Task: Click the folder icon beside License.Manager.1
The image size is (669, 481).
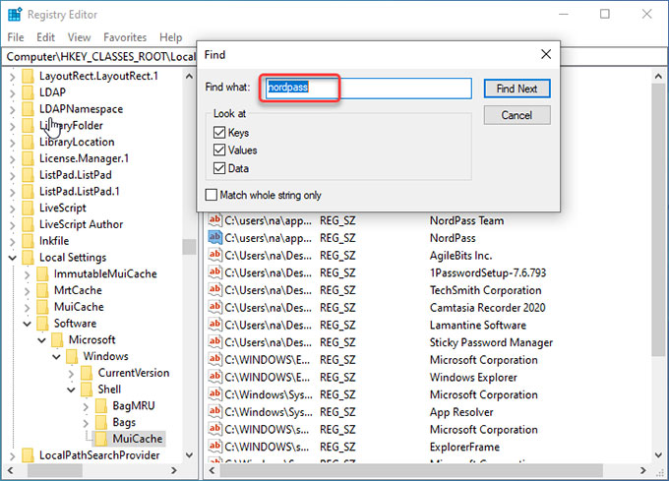Action: click(28, 158)
